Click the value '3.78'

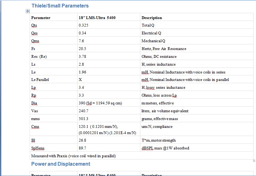[x=82, y=57]
